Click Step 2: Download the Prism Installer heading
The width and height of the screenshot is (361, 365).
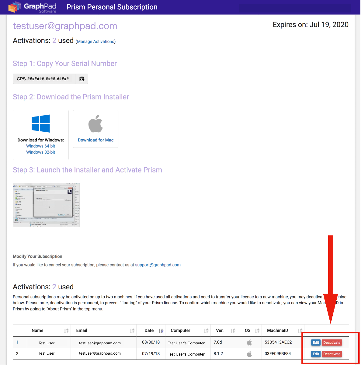point(71,97)
